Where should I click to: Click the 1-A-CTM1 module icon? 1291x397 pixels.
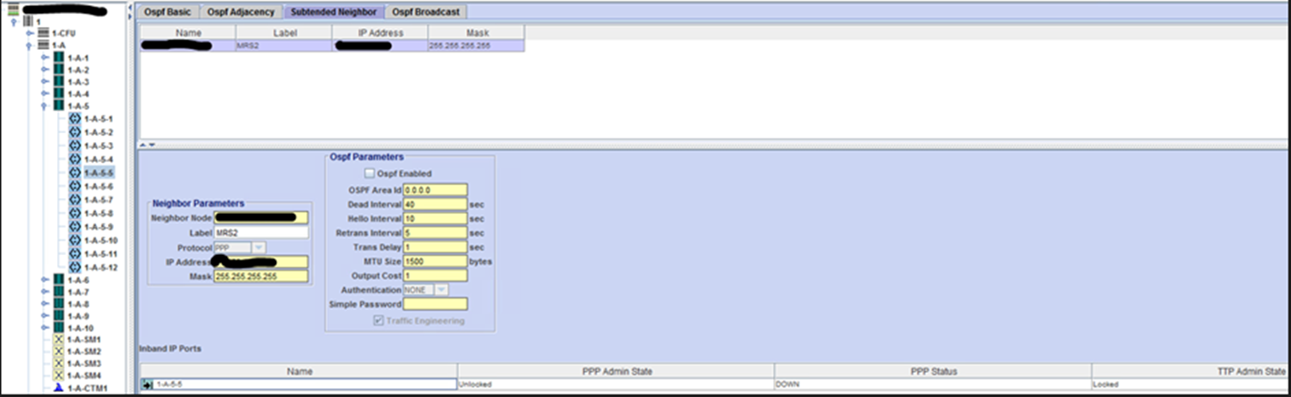click(x=59, y=387)
